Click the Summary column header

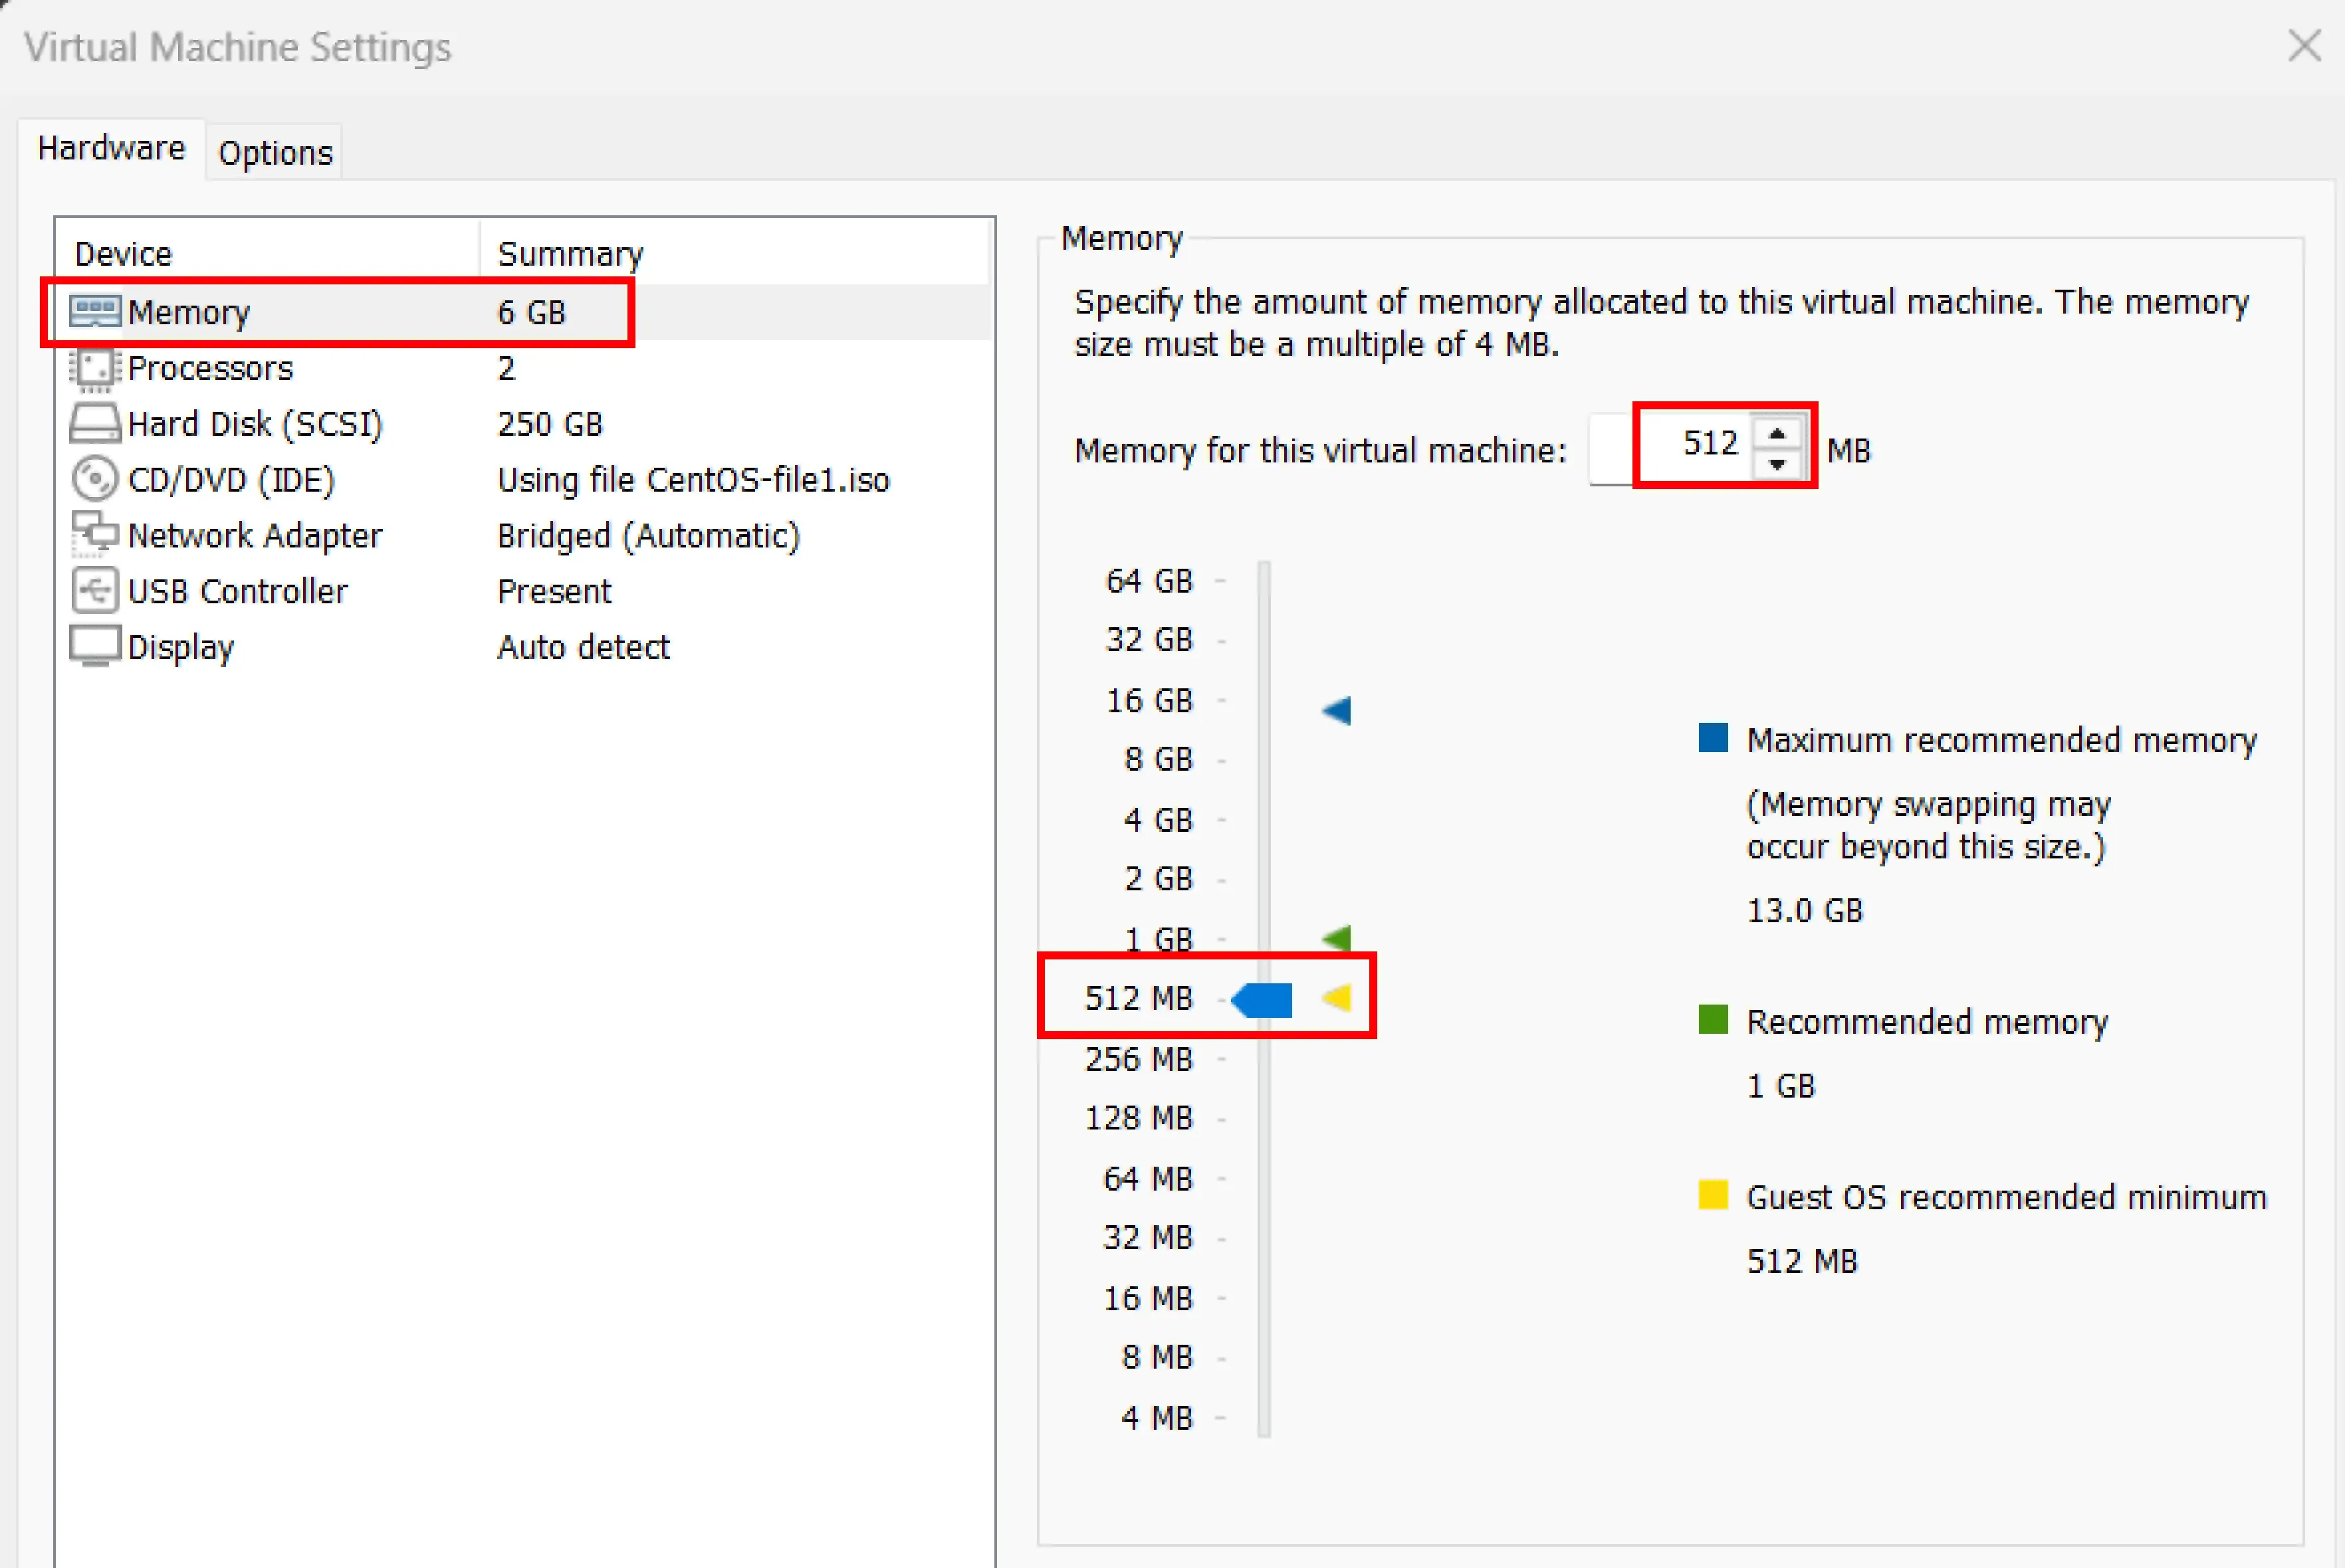tap(570, 254)
